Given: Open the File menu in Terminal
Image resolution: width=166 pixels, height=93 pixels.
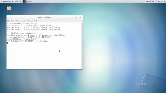Looking at the screenshot, I should [9, 21].
